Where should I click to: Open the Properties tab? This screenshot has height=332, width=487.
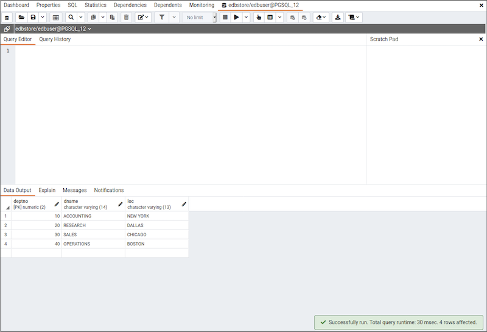point(48,5)
